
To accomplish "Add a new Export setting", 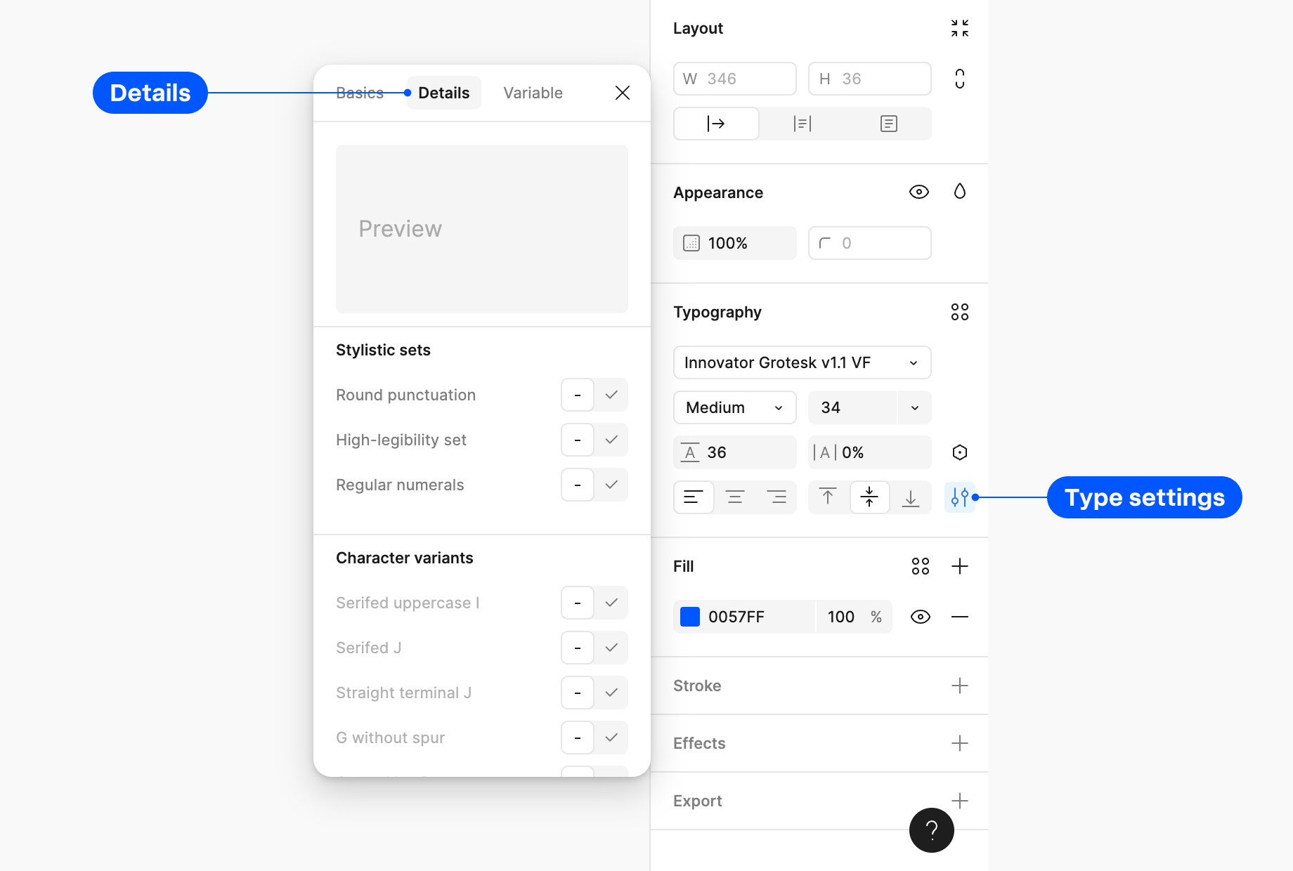I will click(x=959, y=801).
